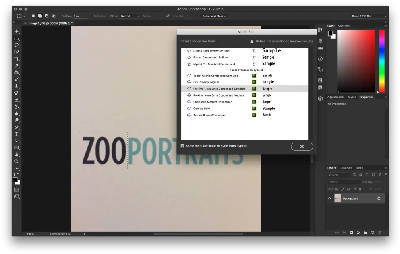
Task: Open the Properties panel group menu
Action: click(x=385, y=97)
